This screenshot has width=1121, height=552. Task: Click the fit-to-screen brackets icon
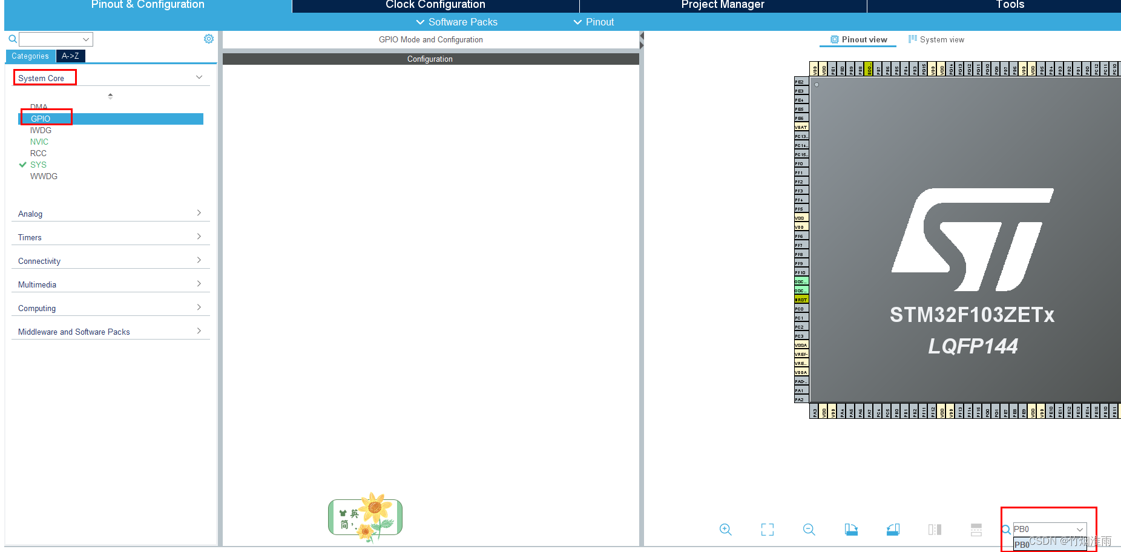767,530
